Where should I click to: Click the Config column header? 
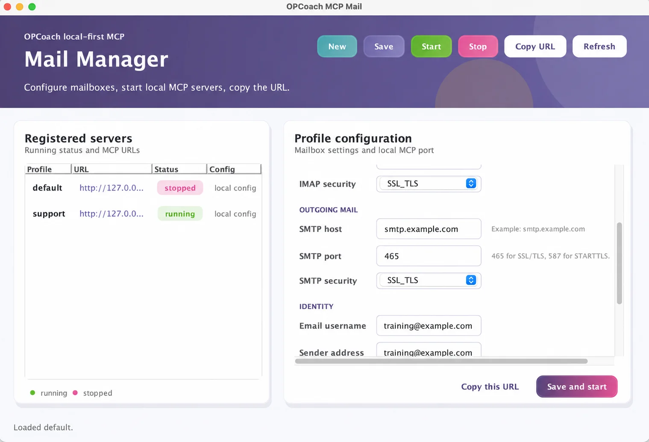[234, 169]
